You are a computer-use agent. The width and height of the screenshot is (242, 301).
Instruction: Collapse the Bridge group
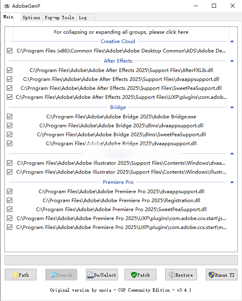232,107
